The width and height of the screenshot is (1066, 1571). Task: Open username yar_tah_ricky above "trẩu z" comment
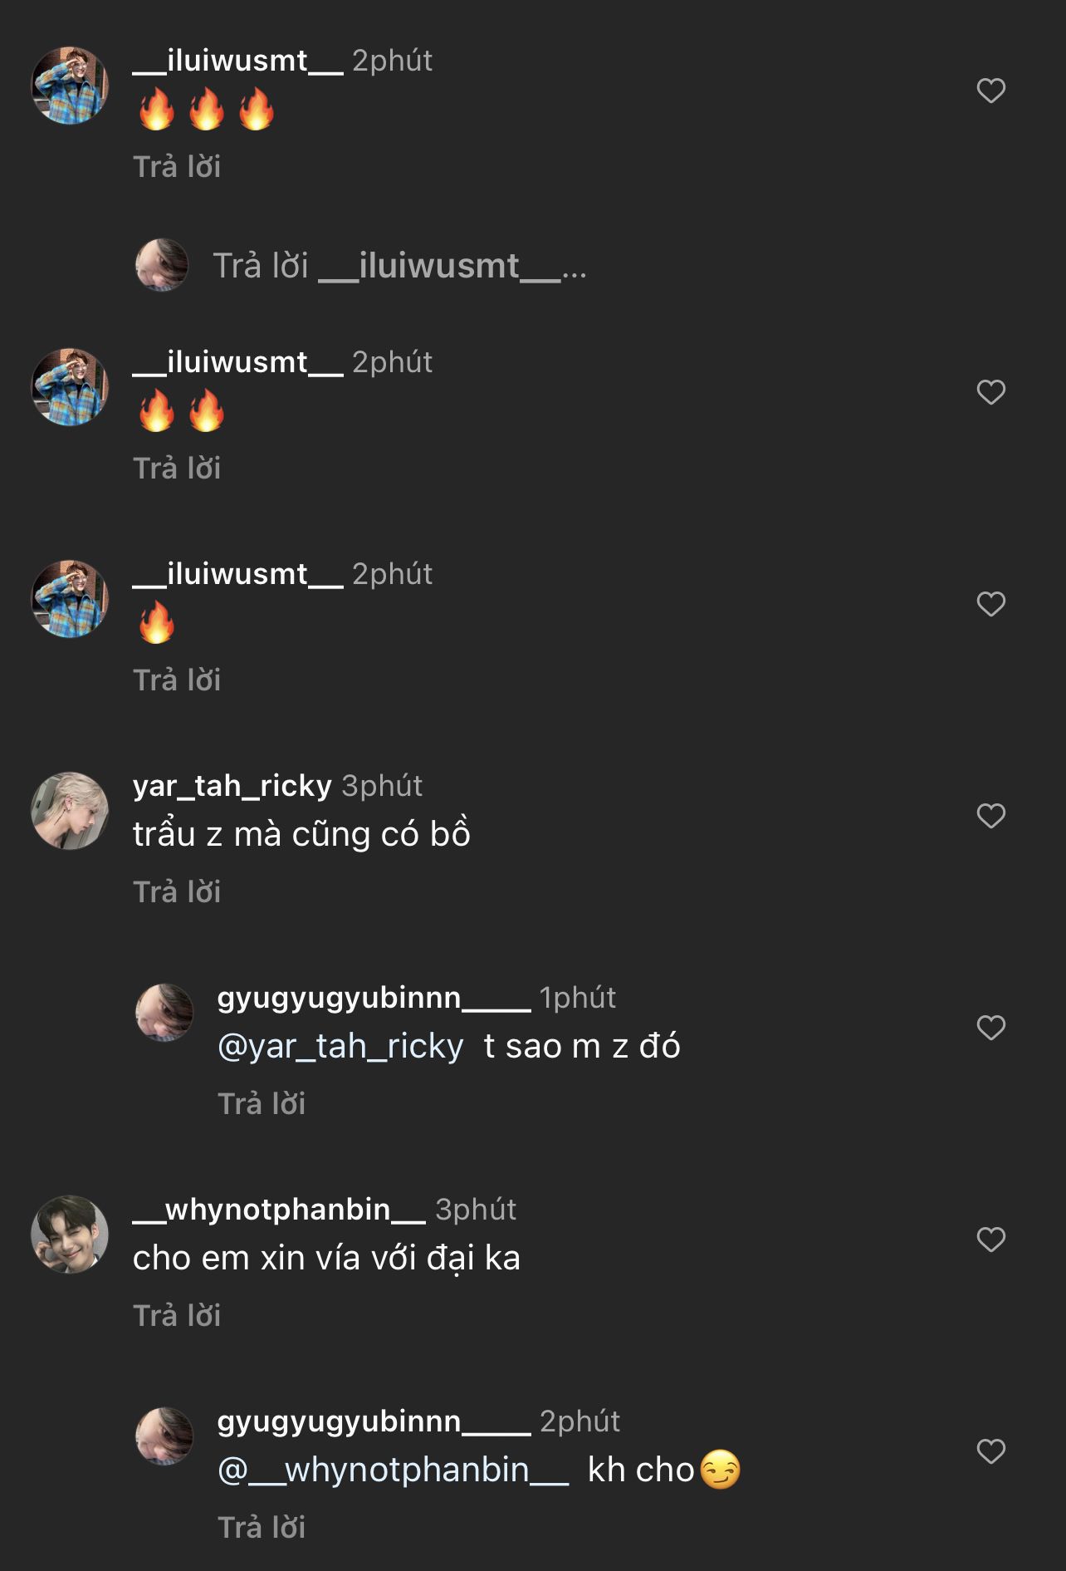tap(232, 785)
